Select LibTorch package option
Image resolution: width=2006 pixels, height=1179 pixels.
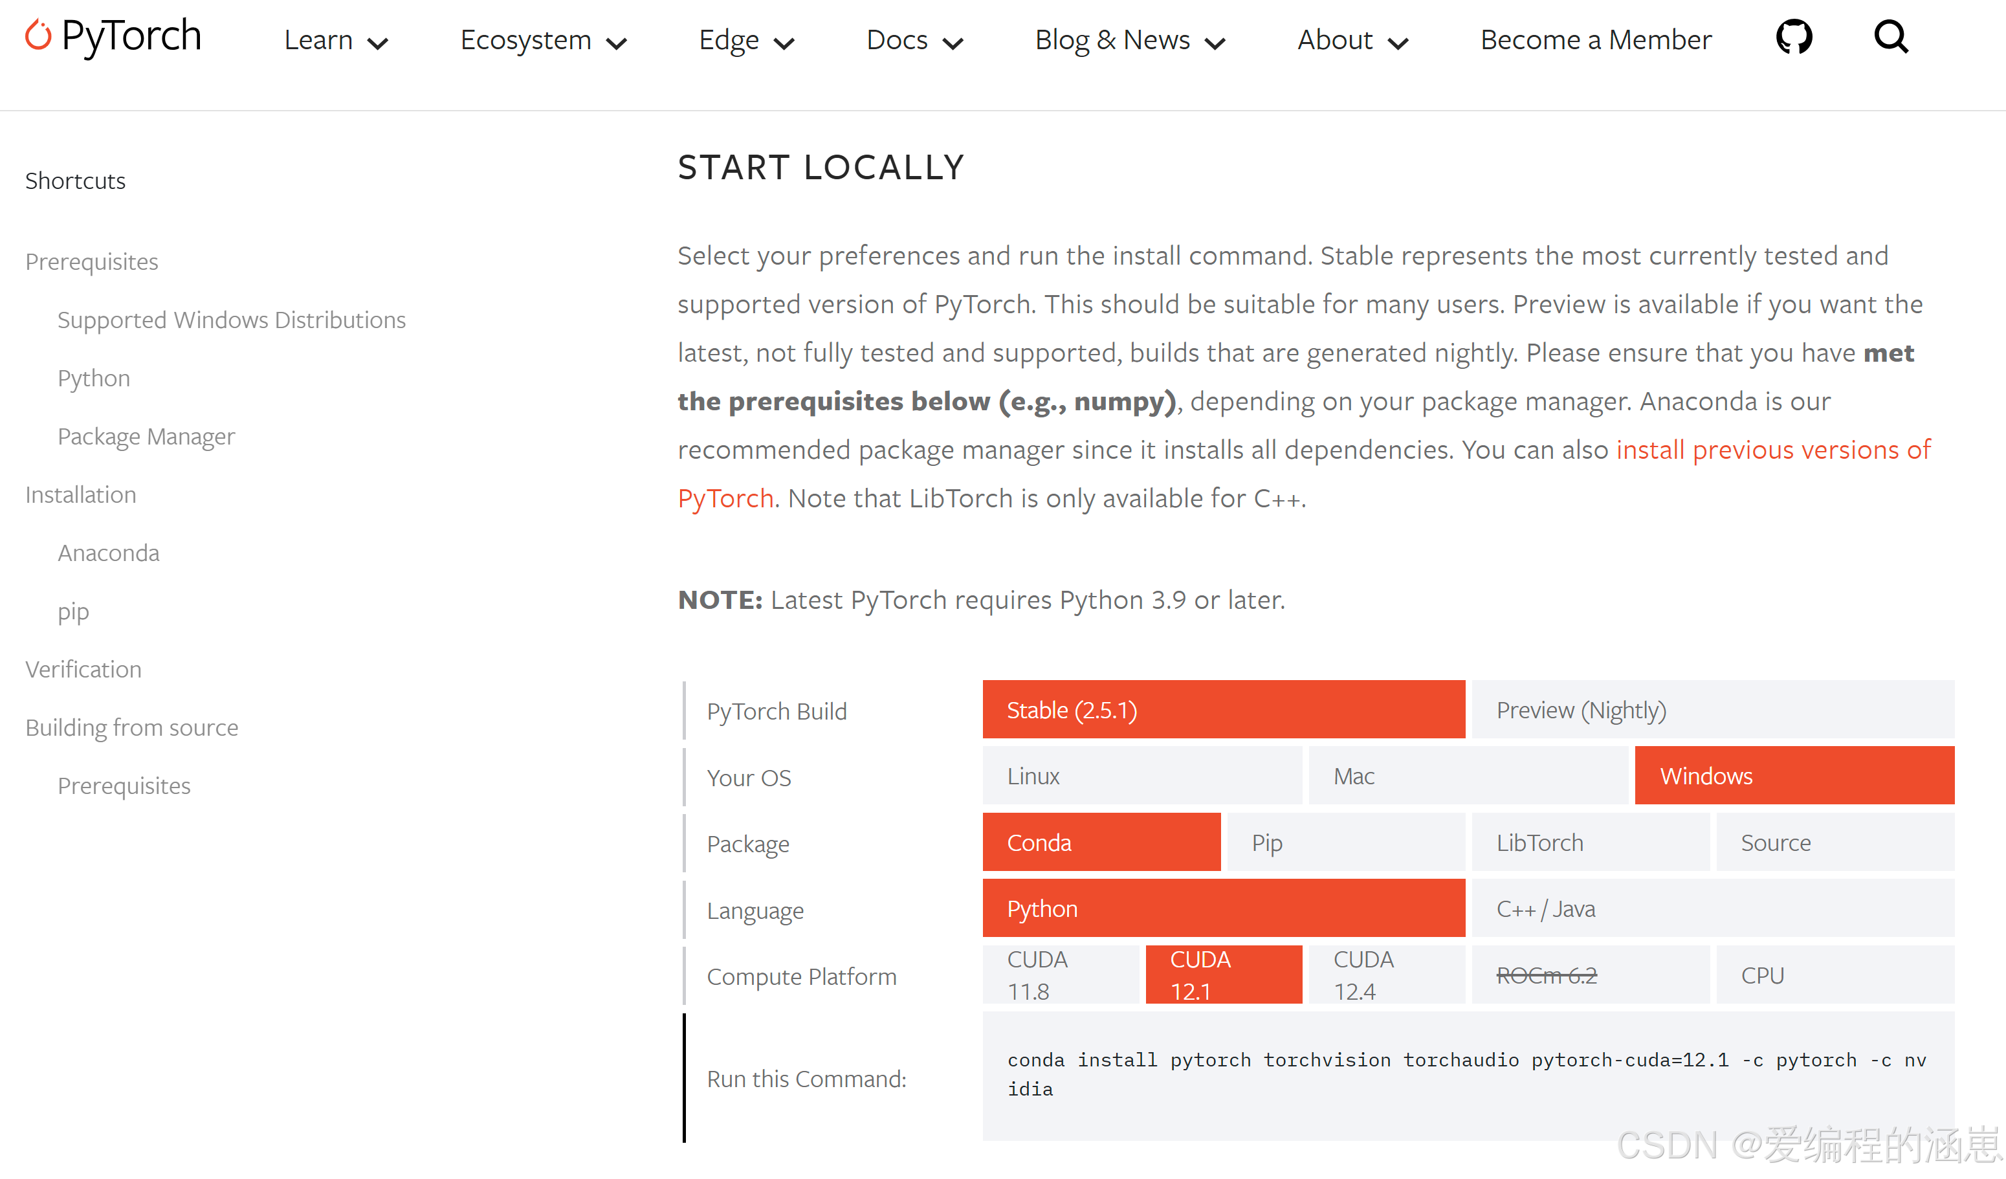click(x=1591, y=843)
